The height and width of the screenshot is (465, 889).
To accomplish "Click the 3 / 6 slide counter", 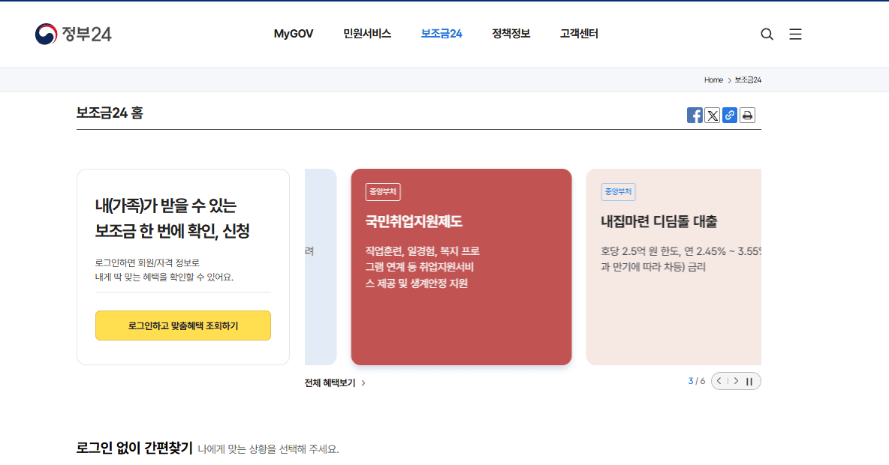I will click(x=696, y=381).
